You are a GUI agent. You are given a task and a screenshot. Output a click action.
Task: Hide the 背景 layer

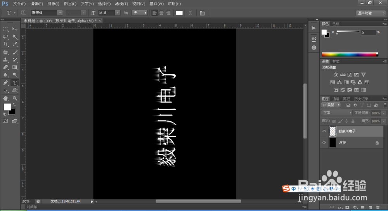[324, 143]
